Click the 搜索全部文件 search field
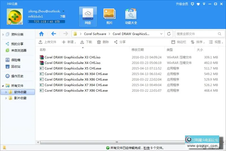 pyautogui.click(x=196, y=34)
